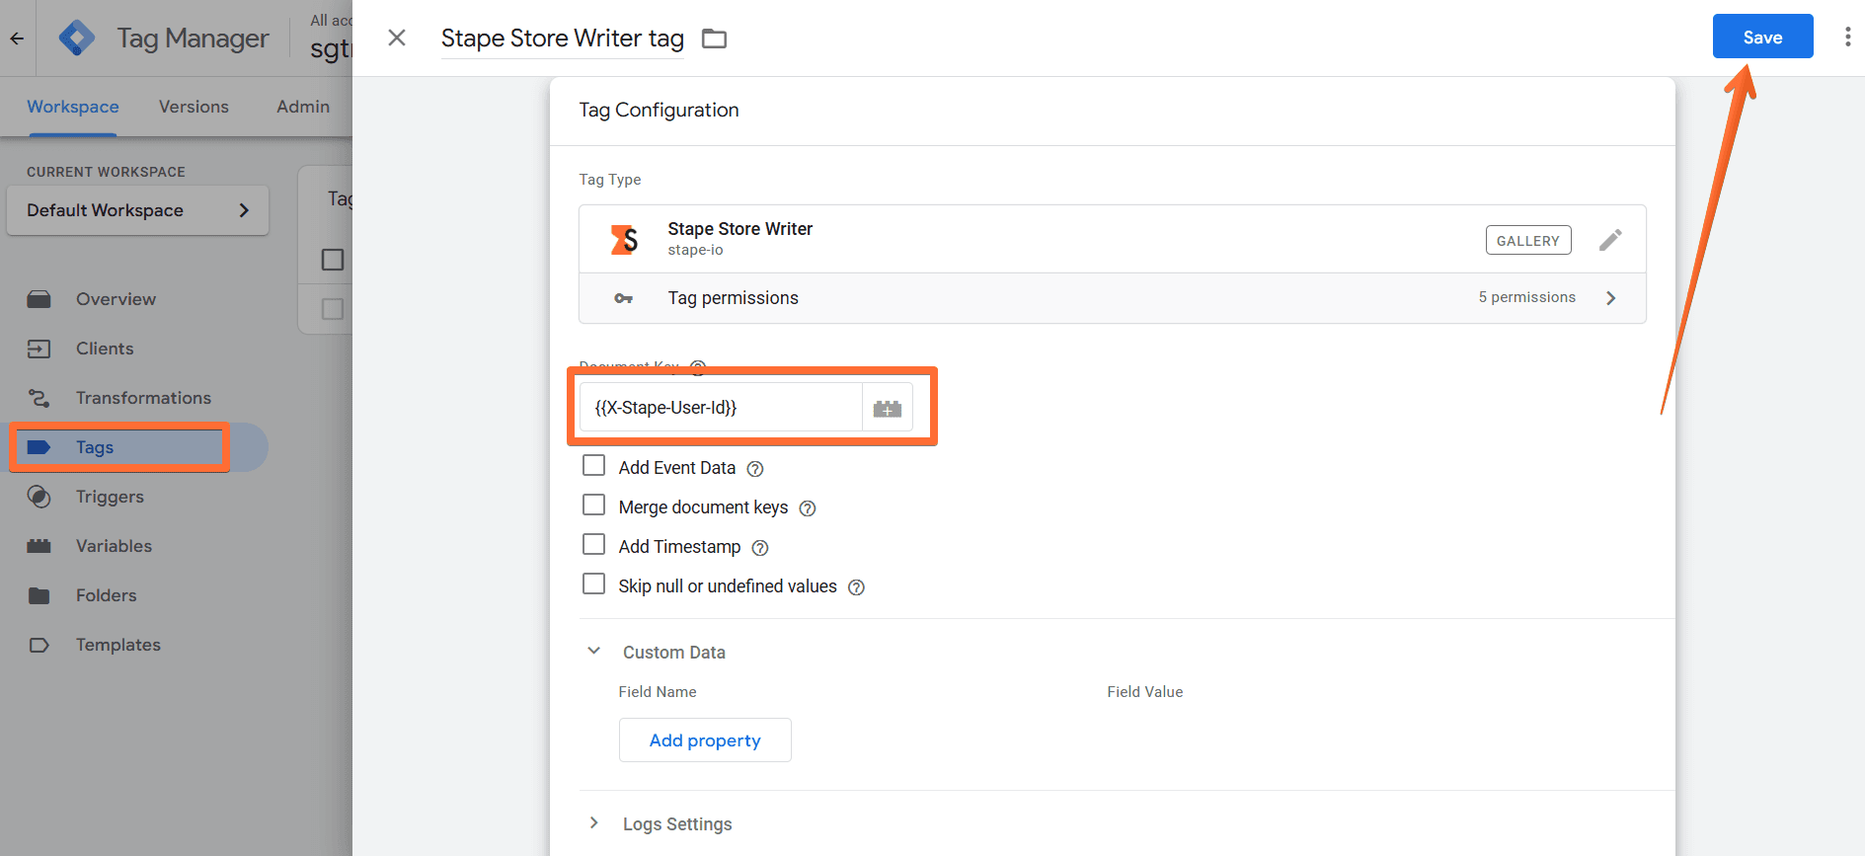The image size is (1865, 856).
Task: Switch to the Workspace tab
Action: tap(73, 107)
